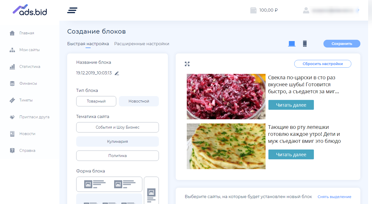372x204 pixels.
Task: Choose the Политика site theme
Action: coord(118,156)
